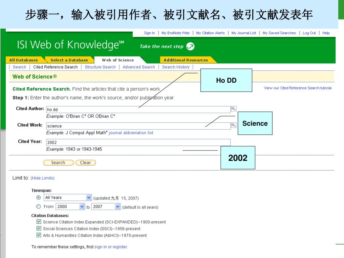Click the Sign In link
This screenshot has height=258, width=344.
[x=149, y=33]
